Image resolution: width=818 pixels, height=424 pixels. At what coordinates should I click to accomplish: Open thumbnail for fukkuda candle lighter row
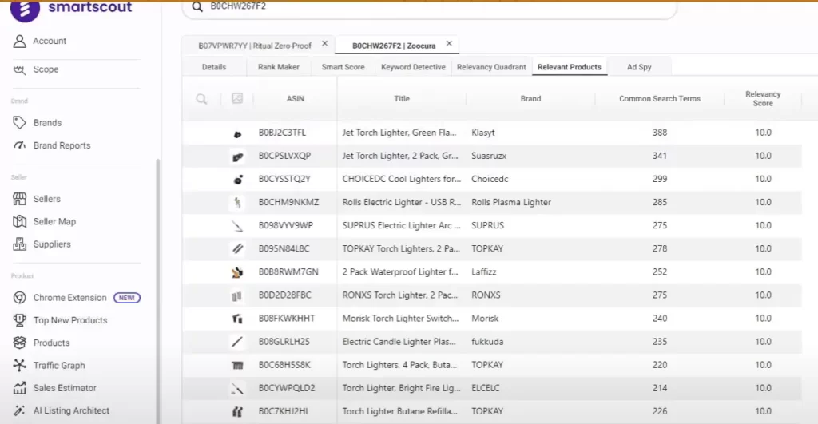click(237, 342)
